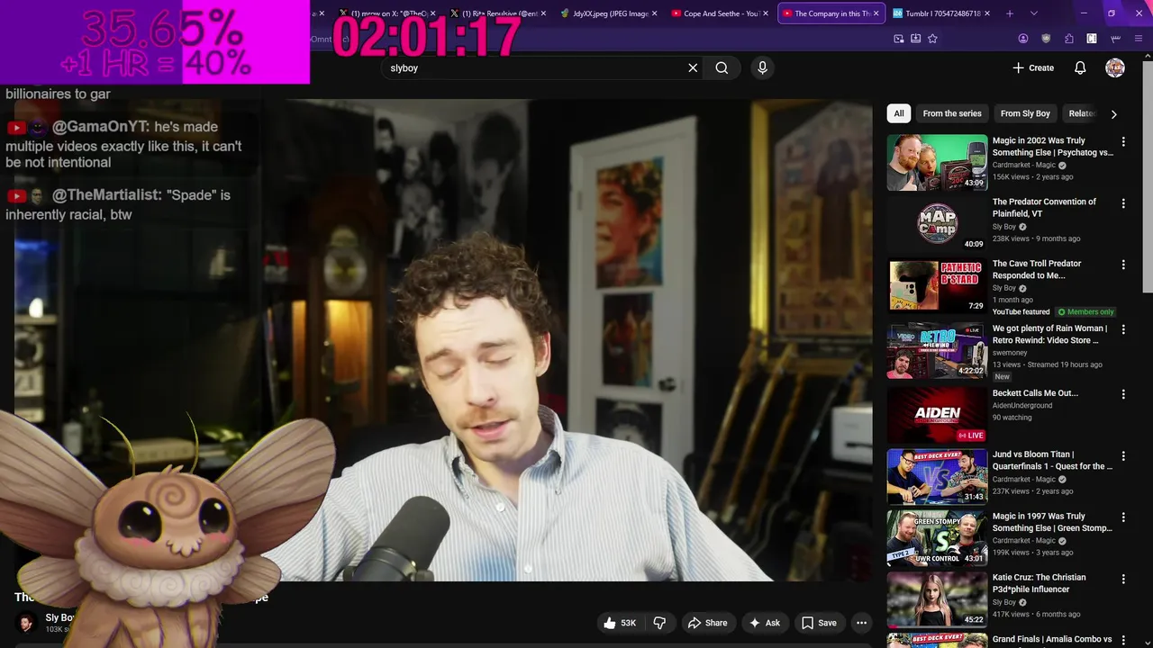Open more actions for 'Katie Cruz' video
1153x648 pixels.
[1122, 579]
